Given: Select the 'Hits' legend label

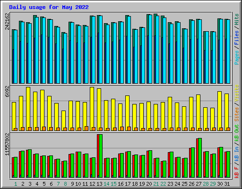Looking at the screenshot, I should coord(237,19).
